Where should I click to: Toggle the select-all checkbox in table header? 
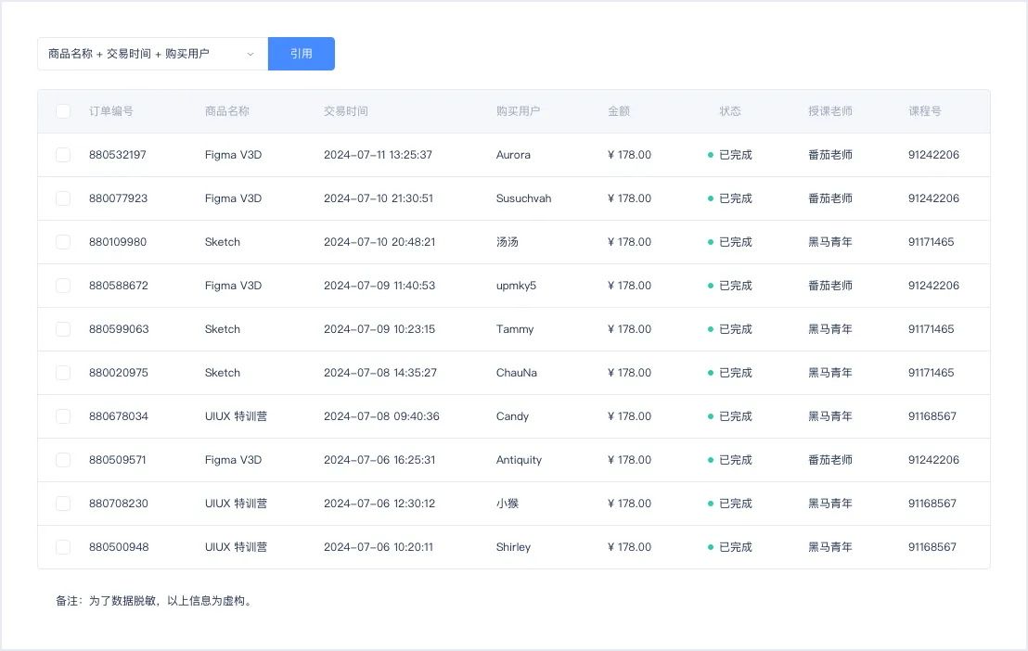[x=63, y=111]
